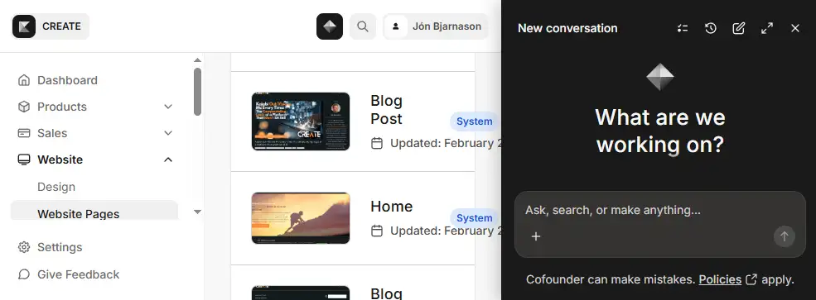This screenshot has width=816, height=300.
Task: Click the New conversation title
Action: 567,29
